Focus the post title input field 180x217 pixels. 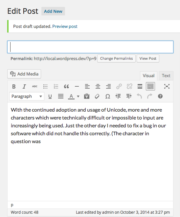[x=90, y=47]
